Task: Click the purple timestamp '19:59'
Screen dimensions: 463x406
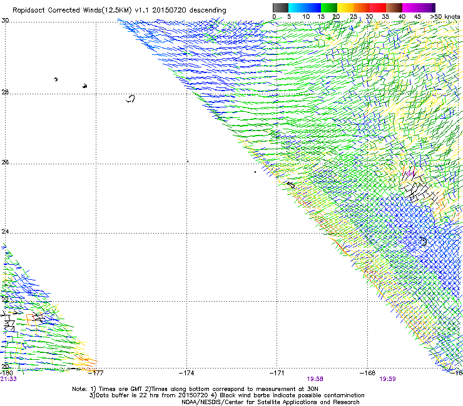Action: 387,379
